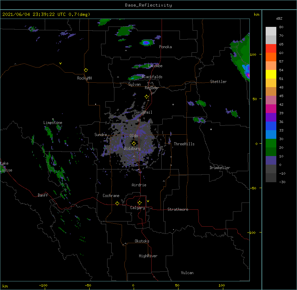Click the HighRiver town label
This screenshot has height=290, width=297.
click(x=148, y=256)
